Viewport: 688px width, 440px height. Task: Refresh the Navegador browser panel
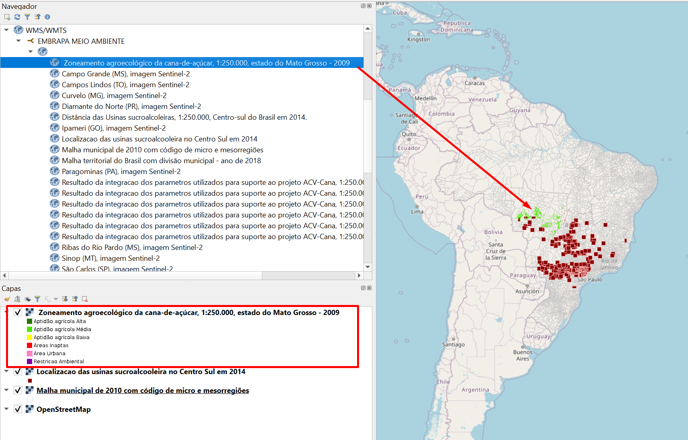(x=17, y=16)
